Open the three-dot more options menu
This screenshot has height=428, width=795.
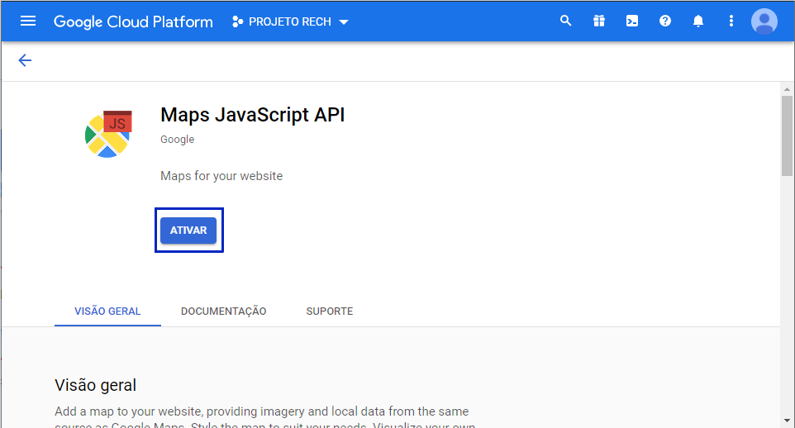point(731,21)
